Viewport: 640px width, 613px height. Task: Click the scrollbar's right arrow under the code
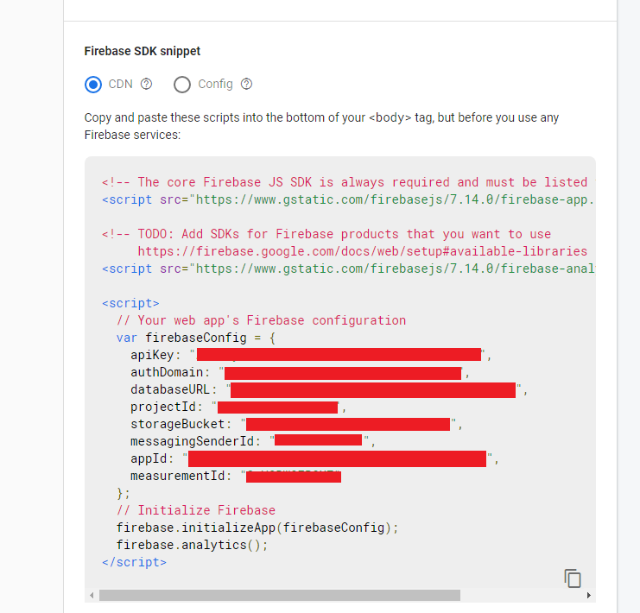[589, 595]
